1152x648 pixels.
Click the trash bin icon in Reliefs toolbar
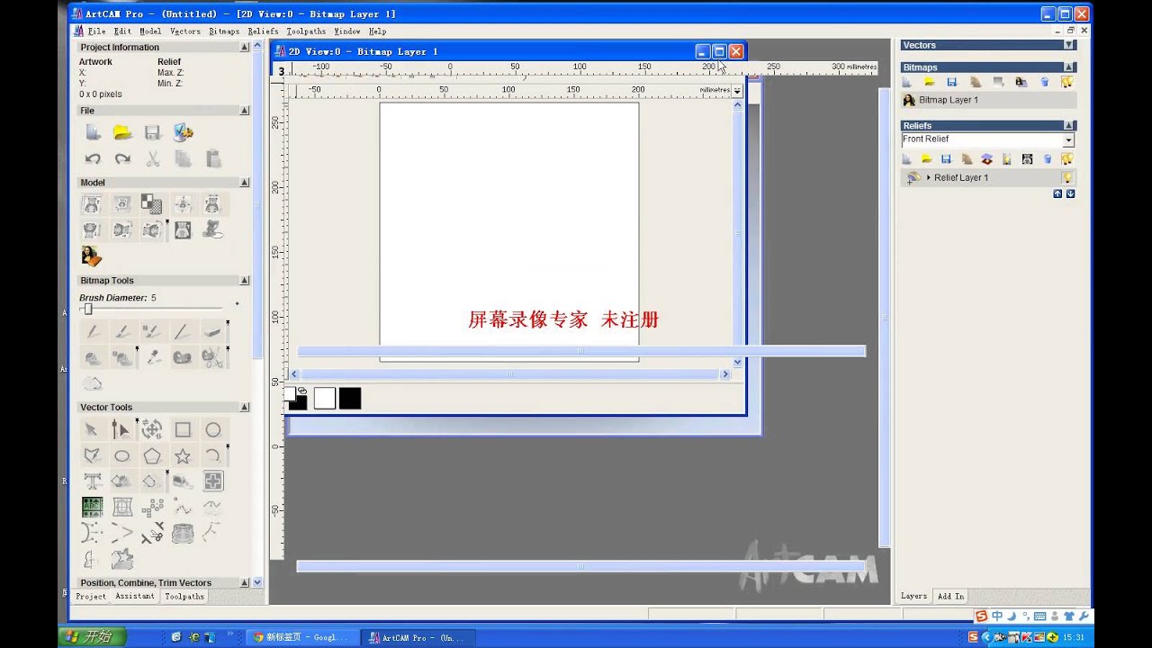click(1046, 158)
